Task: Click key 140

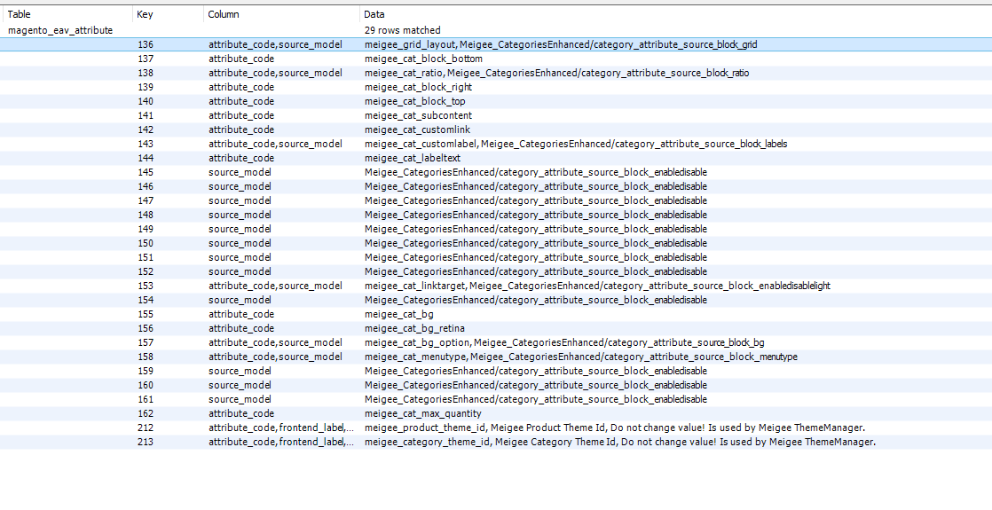Action: point(145,101)
